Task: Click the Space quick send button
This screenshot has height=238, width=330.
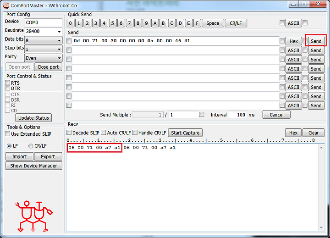Action: 213,23
